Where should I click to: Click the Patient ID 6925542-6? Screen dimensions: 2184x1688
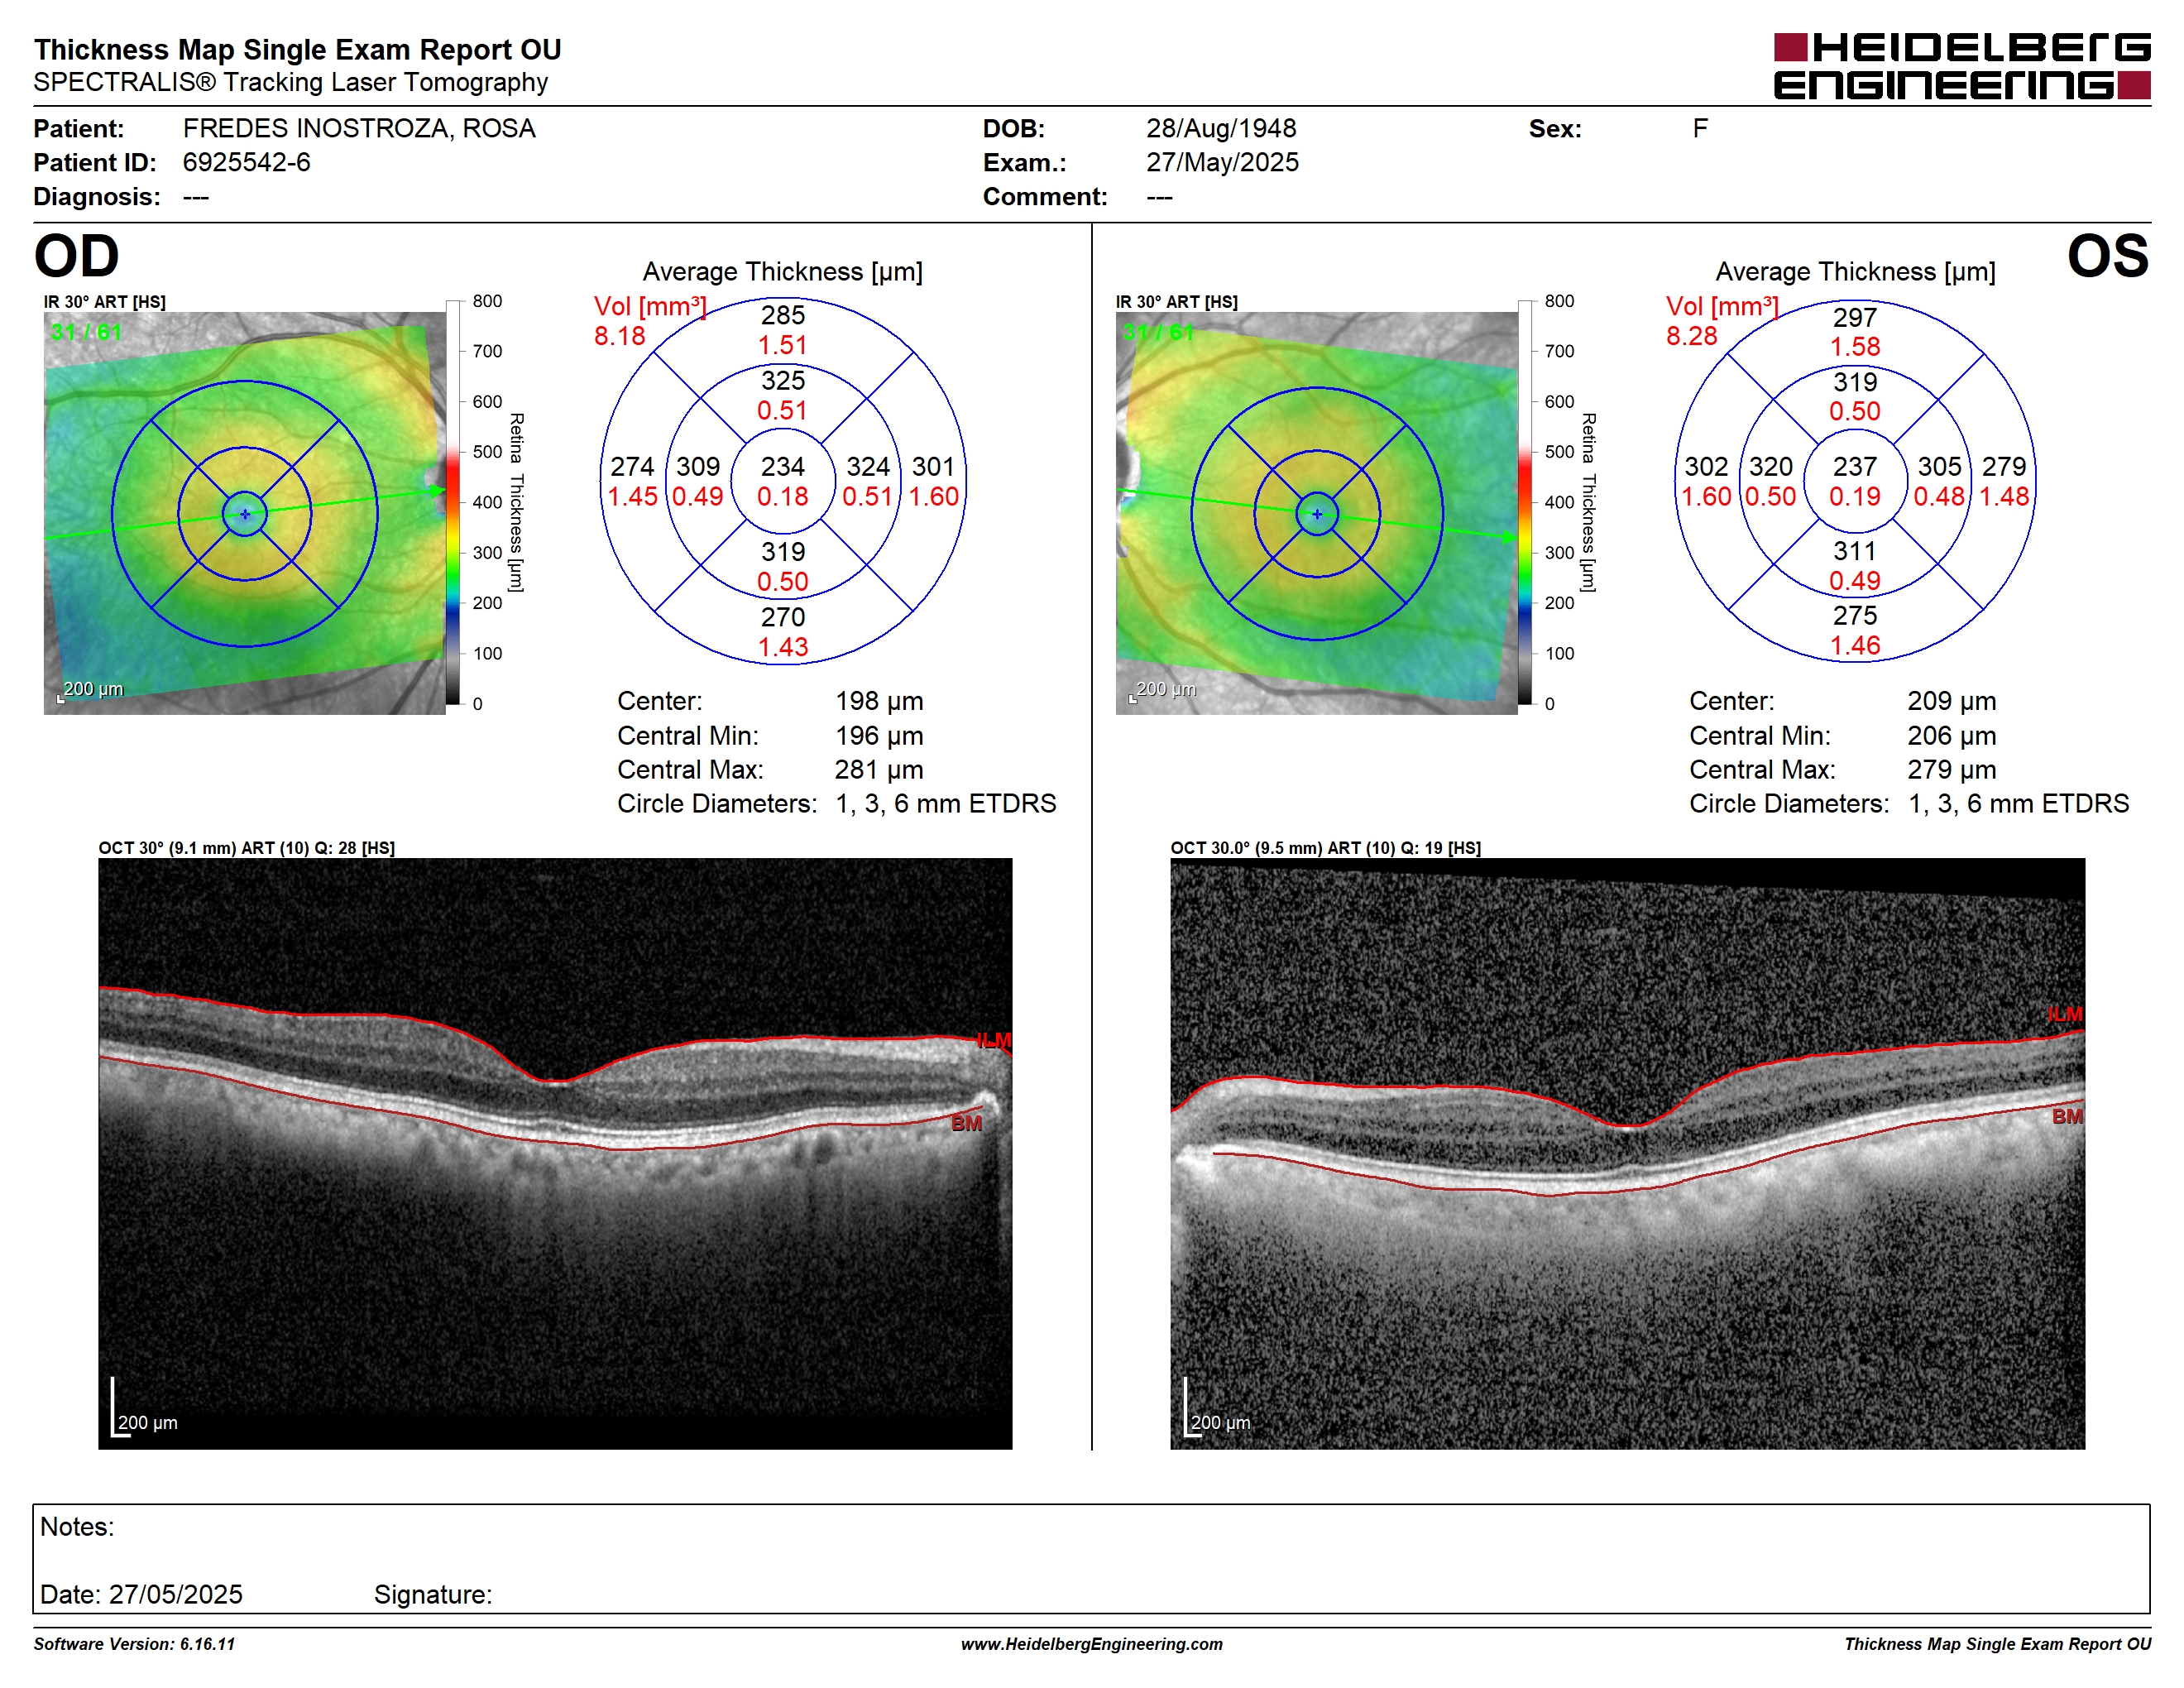(246, 162)
